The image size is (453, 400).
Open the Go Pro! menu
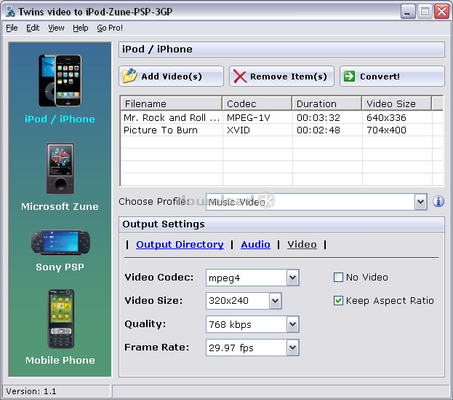[110, 28]
